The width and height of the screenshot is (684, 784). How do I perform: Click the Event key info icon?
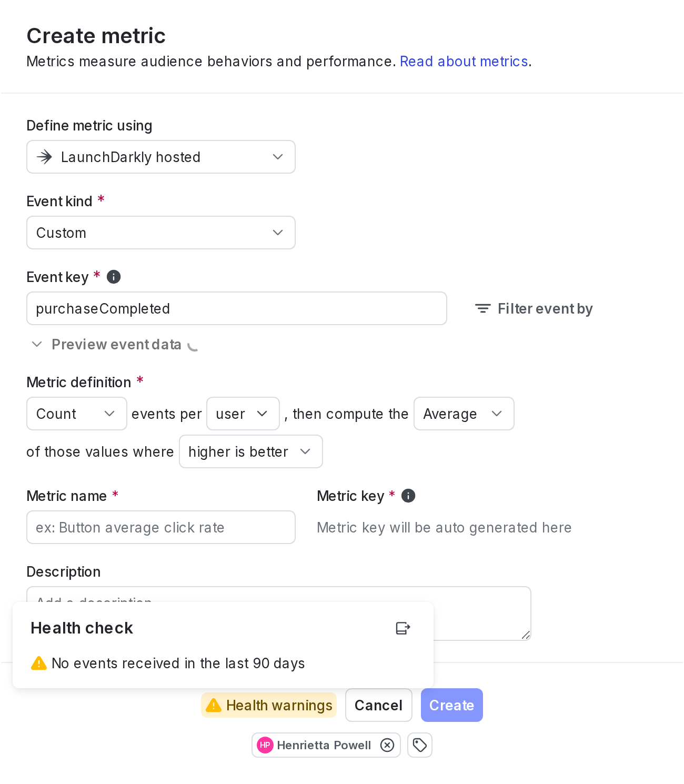[114, 277]
